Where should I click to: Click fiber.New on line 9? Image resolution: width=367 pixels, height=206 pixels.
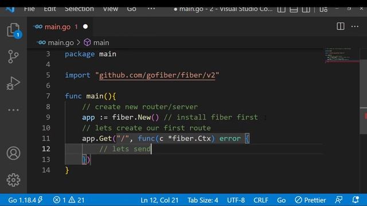(131, 117)
